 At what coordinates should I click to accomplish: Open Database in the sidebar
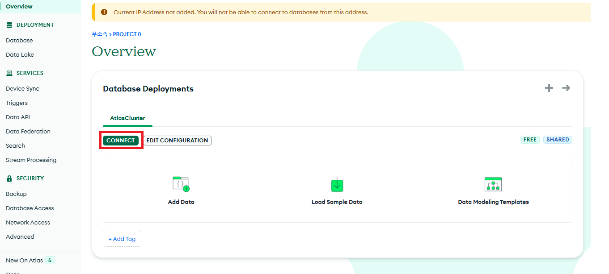click(x=19, y=40)
